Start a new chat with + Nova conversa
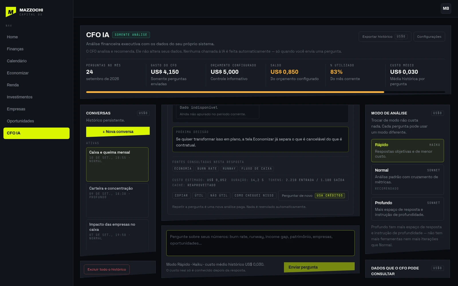The width and height of the screenshot is (458, 286). click(x=118, y=132)
